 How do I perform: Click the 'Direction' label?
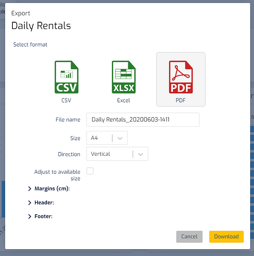point(69,154)
